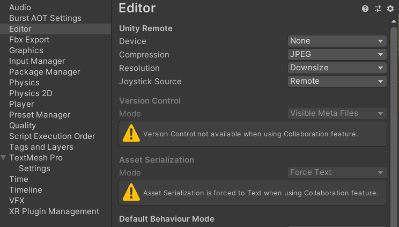Select Input Manager category
The width and height of the screenshot is (399, 227).
(37, 61)
